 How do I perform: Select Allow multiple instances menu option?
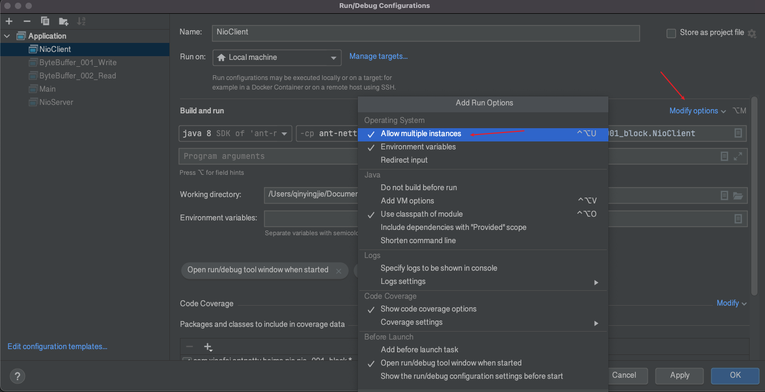420,133
